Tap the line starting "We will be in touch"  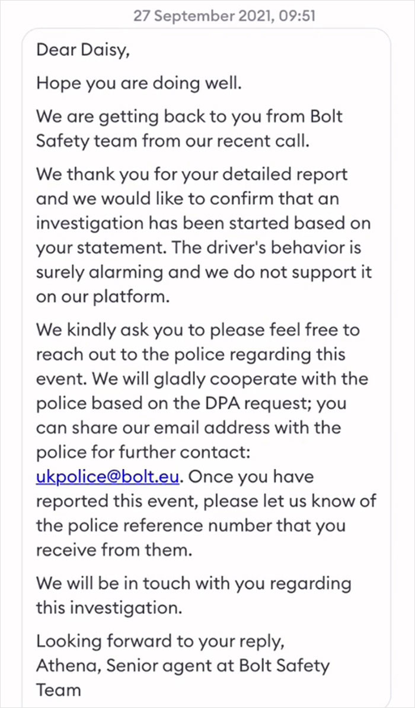click(x=193, y=583)
